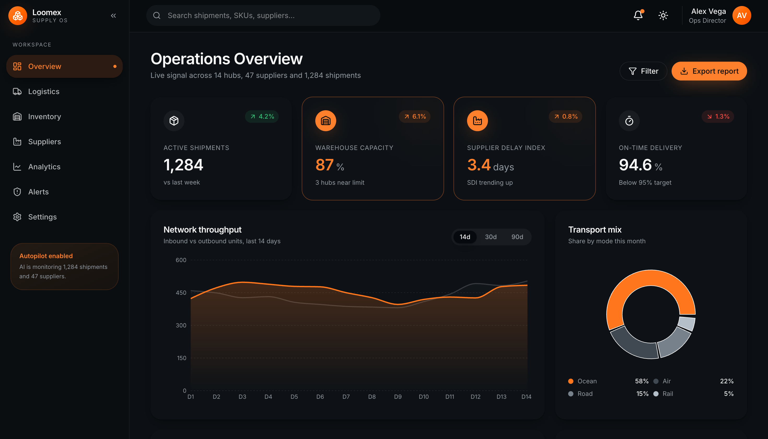Click the Air legend swatch
768x439 pixels.
(x=656, y=381)
